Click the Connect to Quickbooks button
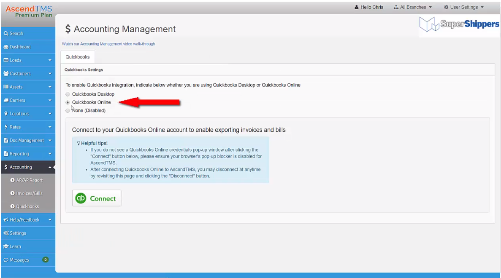 click(x=97, y=198)
